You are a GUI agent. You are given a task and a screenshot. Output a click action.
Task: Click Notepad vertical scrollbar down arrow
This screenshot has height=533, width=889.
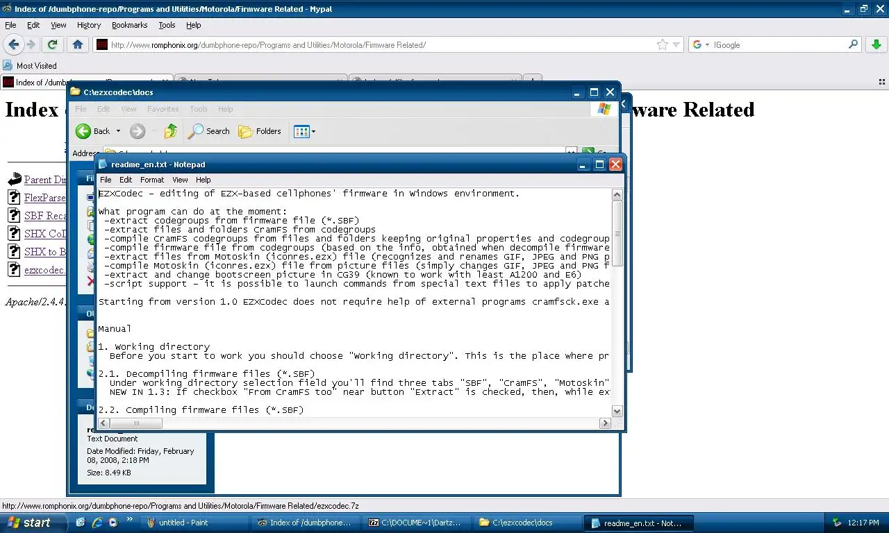tap(617, 411)
